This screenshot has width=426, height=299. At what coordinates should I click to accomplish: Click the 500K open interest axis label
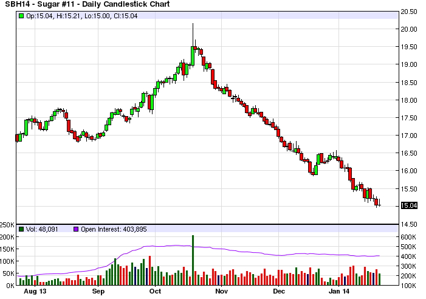point(408,247)
